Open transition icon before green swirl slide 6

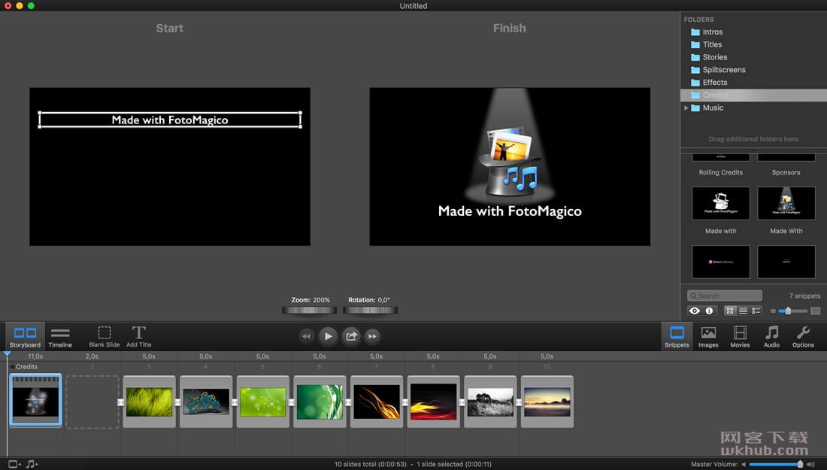[292, 402]
